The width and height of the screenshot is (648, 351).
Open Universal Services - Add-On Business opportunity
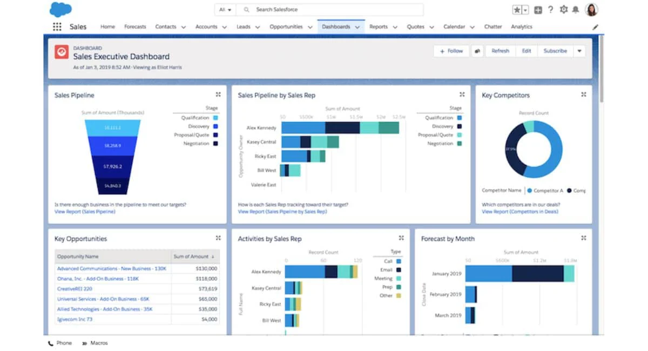coord(103,299)
